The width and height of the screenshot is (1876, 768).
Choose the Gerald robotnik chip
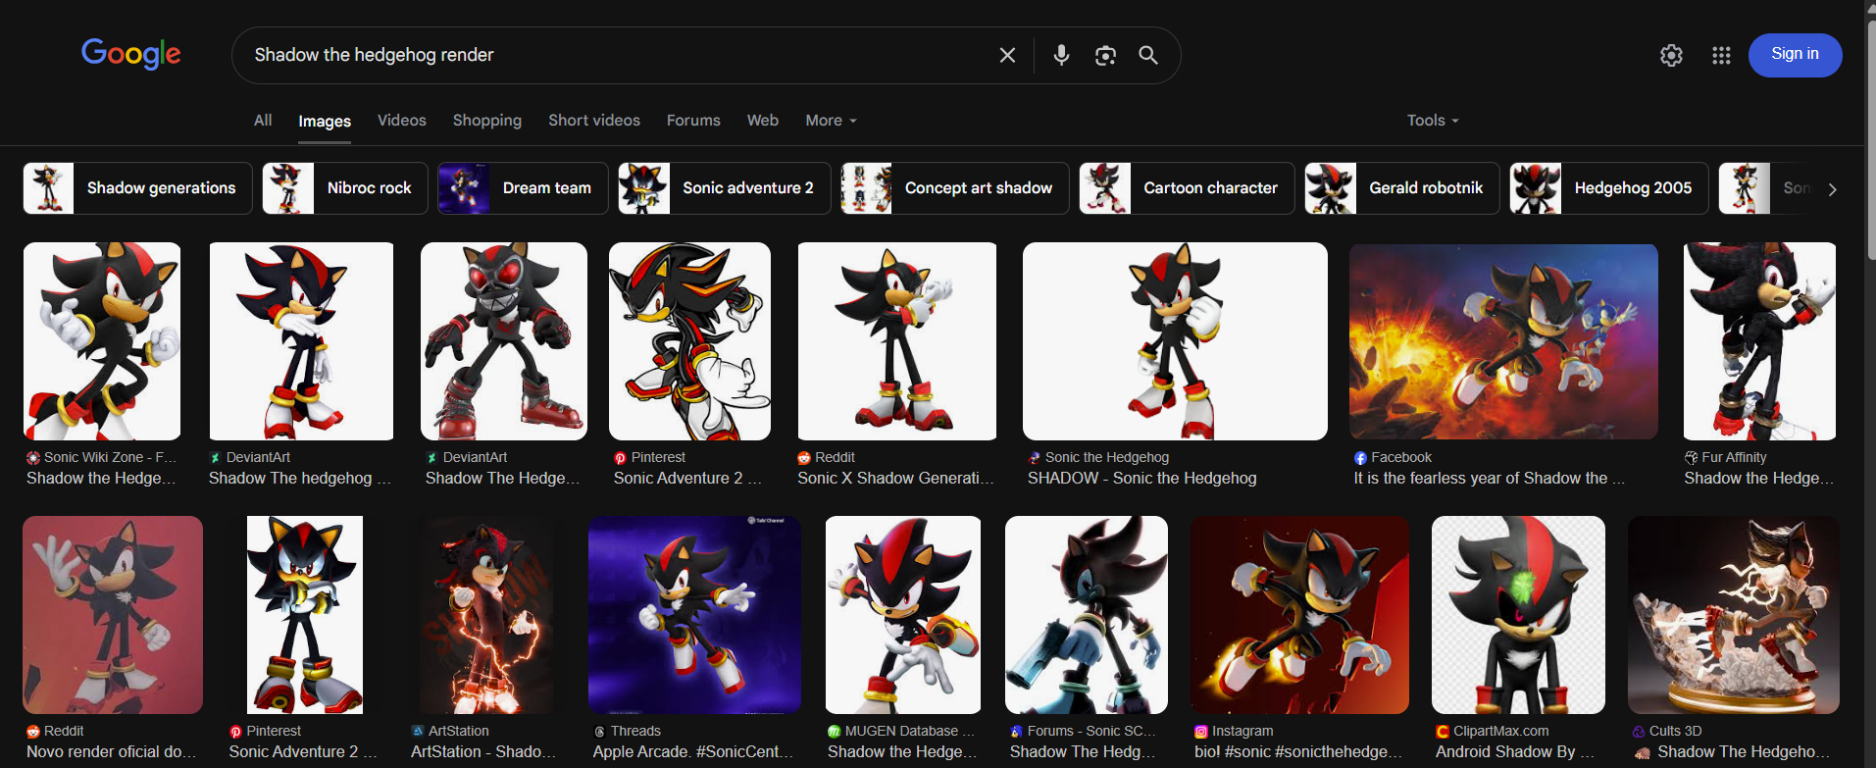tap(1402, 188)
